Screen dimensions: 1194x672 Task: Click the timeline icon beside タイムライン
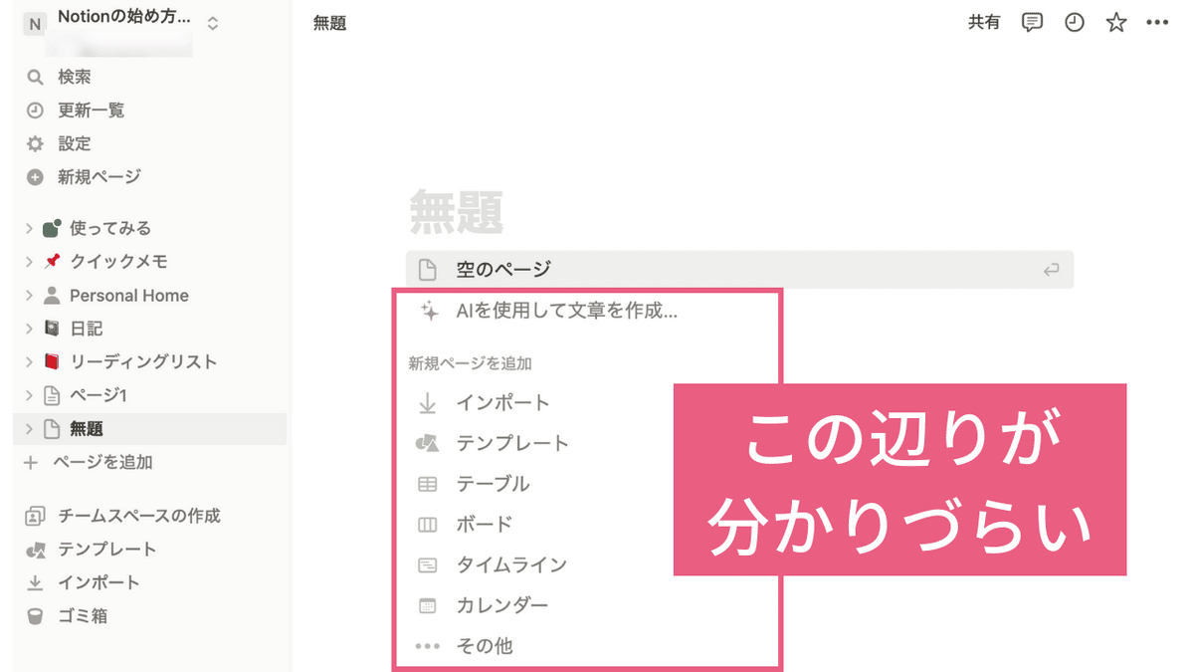coord(428,565)
